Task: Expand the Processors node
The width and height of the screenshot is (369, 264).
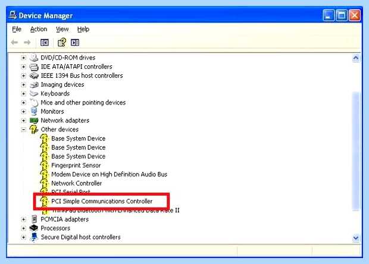Action: pyautogui.click(x=23, y=228)
